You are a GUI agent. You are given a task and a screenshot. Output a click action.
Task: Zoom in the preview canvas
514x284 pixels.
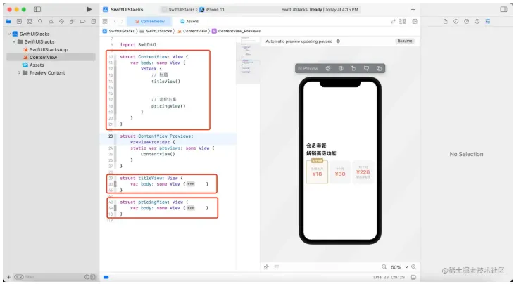[x=414, y=267]
